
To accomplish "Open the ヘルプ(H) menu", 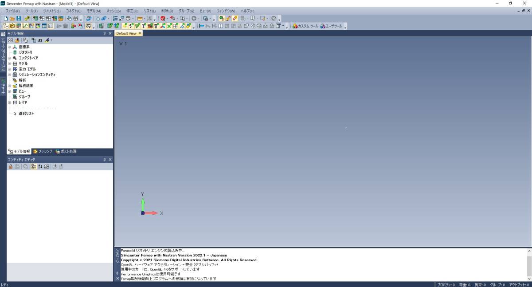I will (247, 11).
